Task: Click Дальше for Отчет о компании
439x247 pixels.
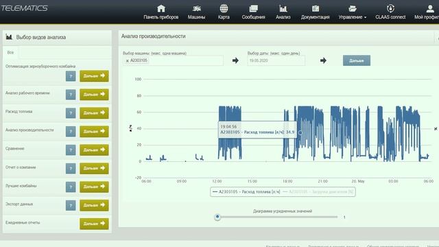Action: coord(94,168)
